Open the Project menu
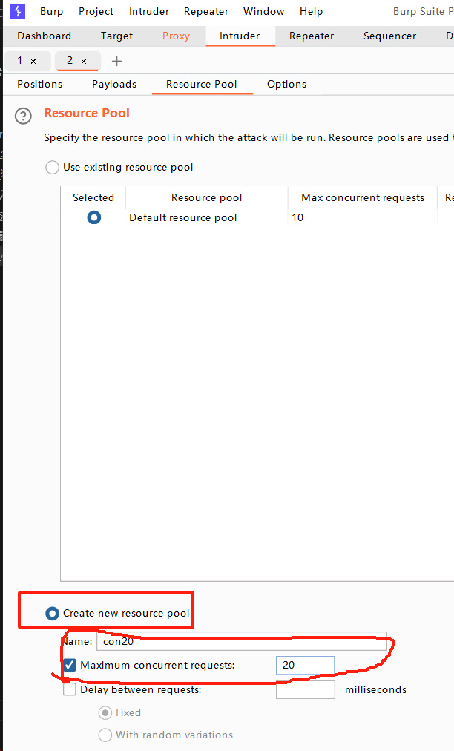Viewport: 454px width, 751px height. pyautogui.click(x=96, y=11)
